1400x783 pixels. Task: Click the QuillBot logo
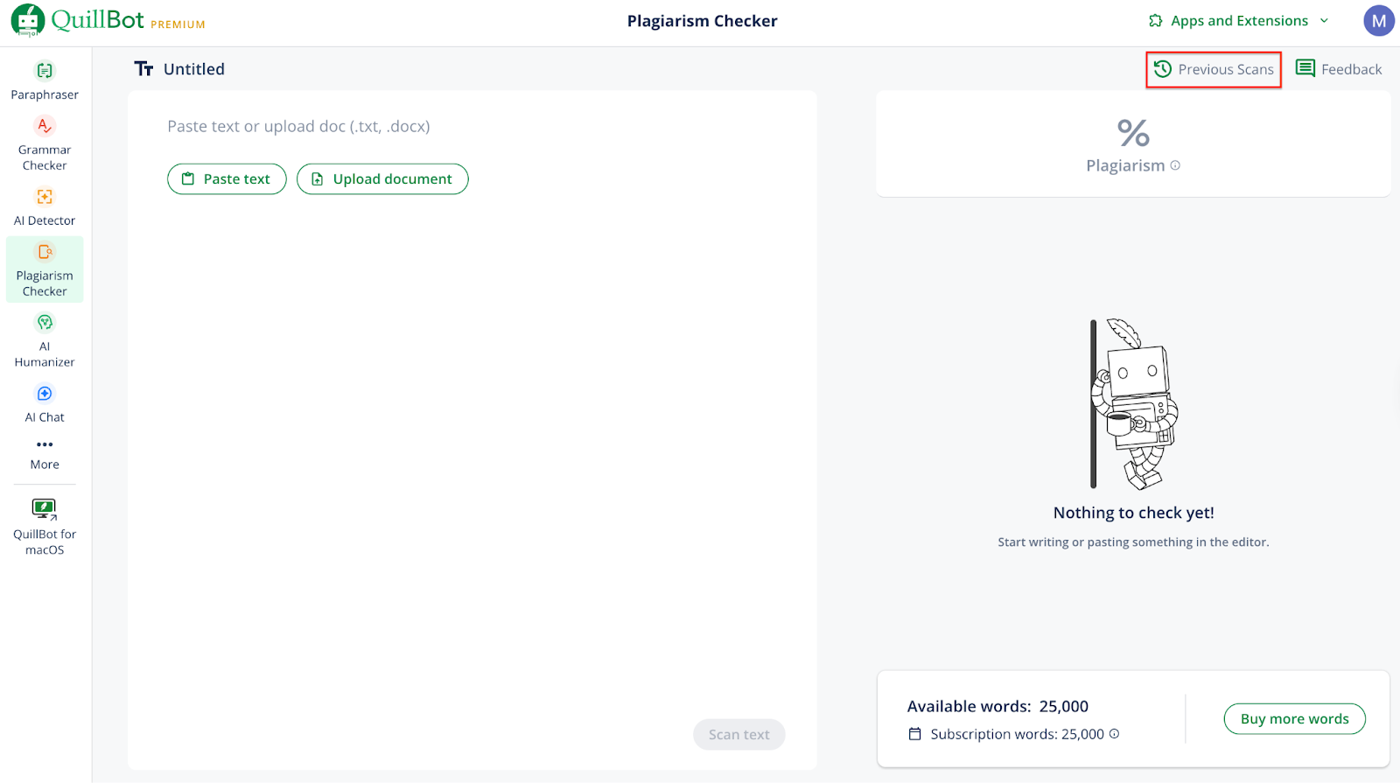(x=28, y=21)
